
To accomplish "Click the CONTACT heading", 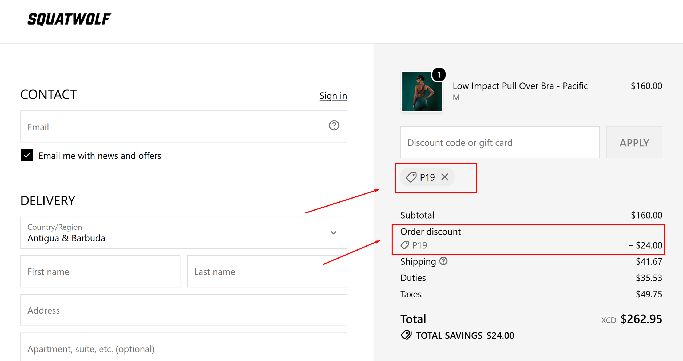I will pyautogui.click(x=49, y=94).
